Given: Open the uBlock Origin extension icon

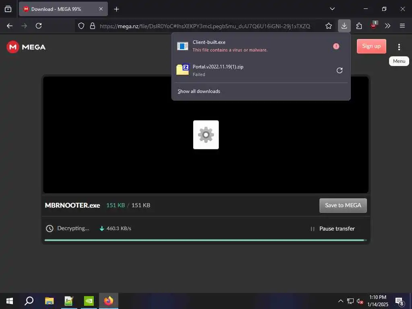Looking at the screenshot, I should tap(373, 25).
